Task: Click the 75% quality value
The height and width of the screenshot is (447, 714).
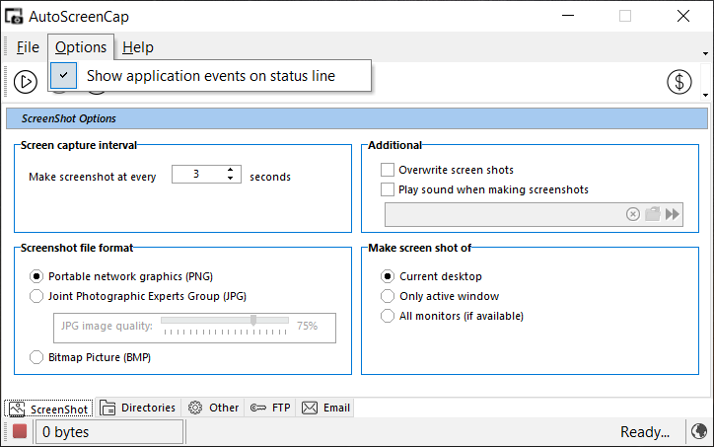Action: 307,326
